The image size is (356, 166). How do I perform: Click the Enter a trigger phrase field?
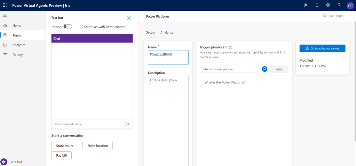(230, 69)
